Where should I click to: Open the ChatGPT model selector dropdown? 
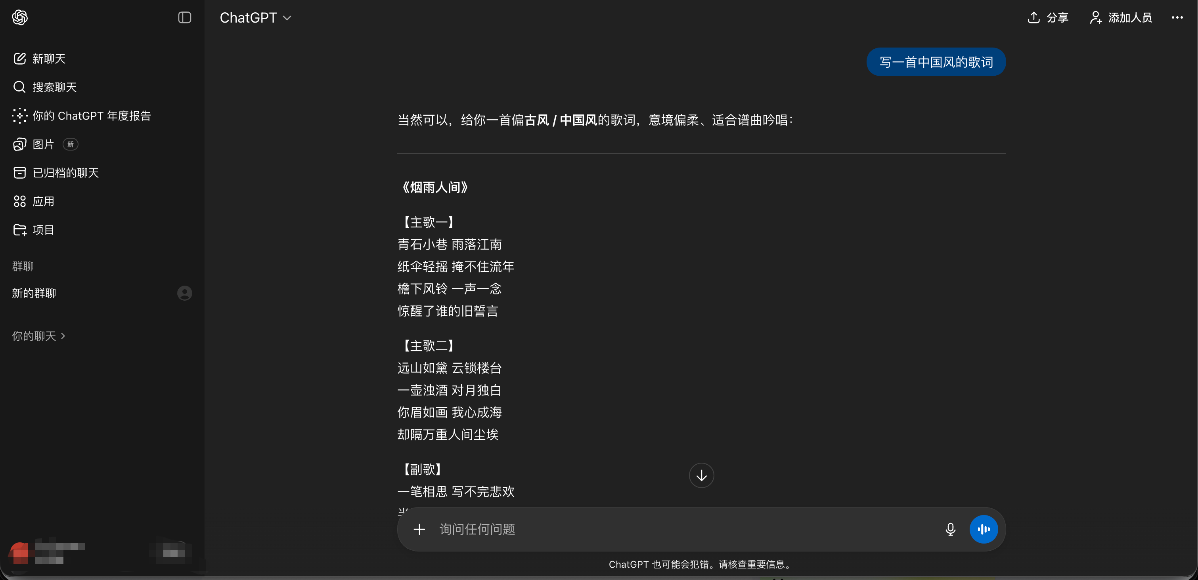256,17
